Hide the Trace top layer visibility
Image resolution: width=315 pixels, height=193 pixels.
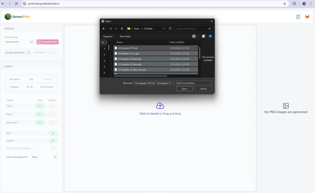(40, 106)
